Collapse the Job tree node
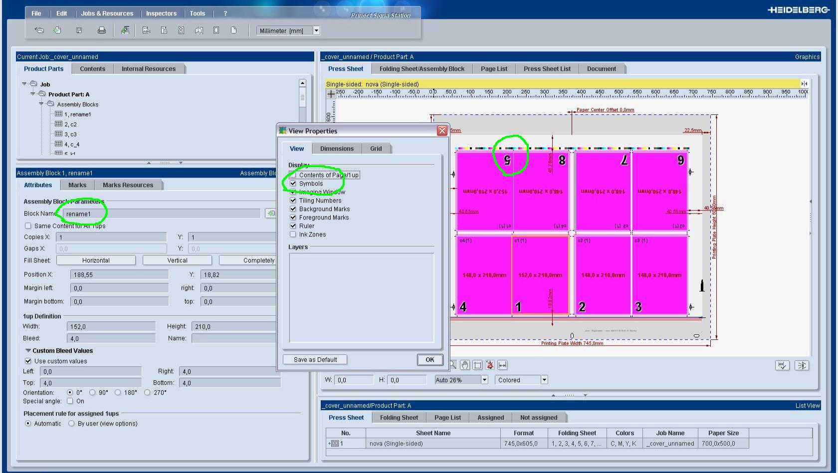 pos(24,84)
